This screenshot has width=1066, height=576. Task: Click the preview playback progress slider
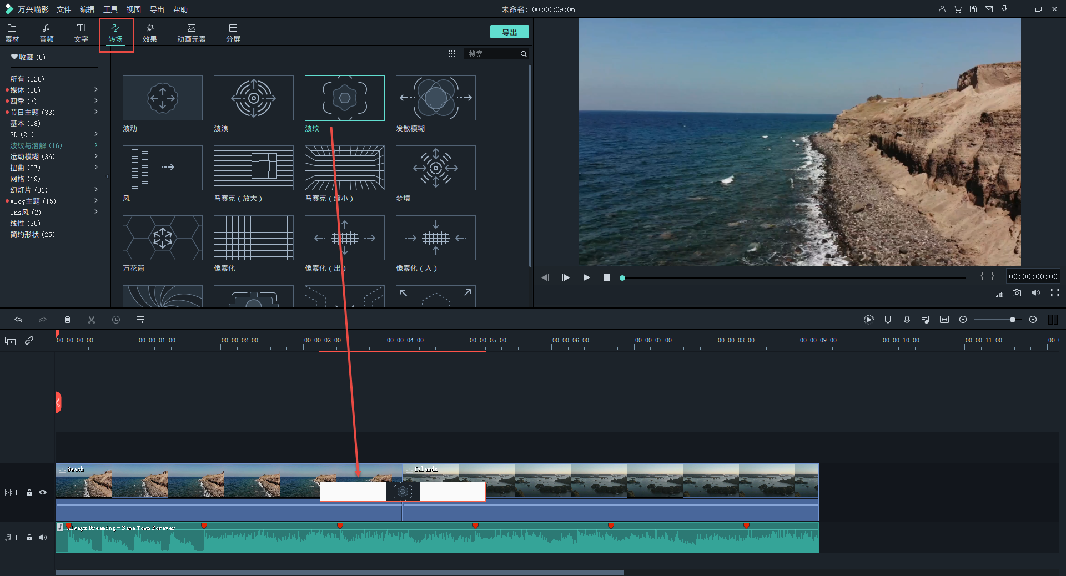[794, 277]
